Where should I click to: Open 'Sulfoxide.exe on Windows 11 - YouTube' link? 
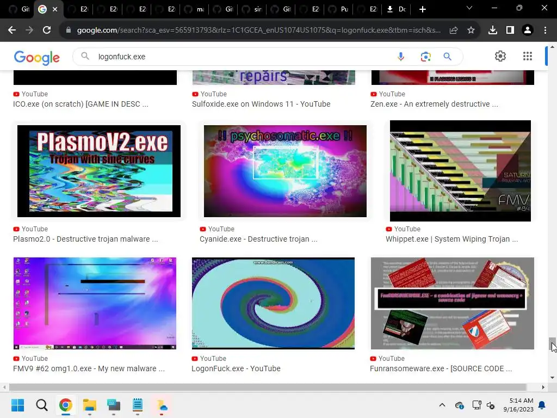click(x=261, y=104)
